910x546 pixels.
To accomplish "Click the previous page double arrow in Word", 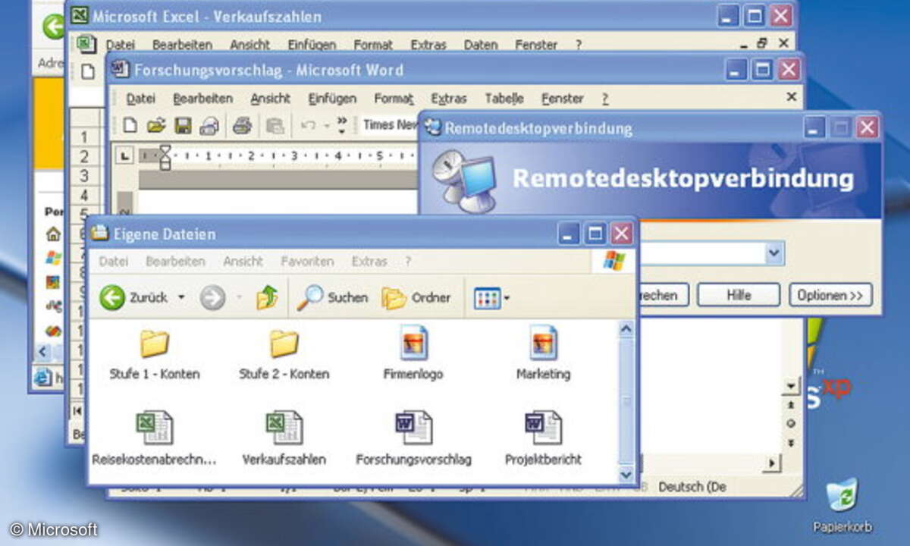I will (x=792, y=406).
